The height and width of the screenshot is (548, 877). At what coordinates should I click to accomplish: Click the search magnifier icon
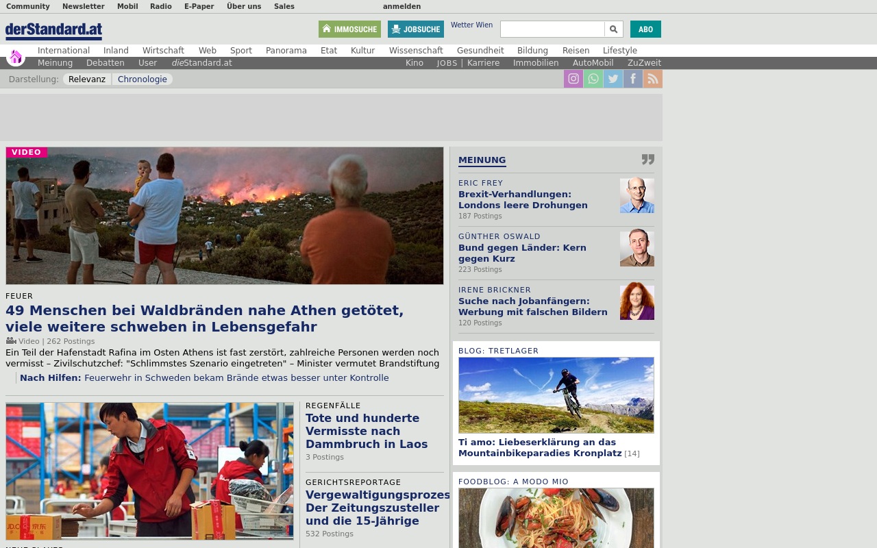click(x=614, y=29)
